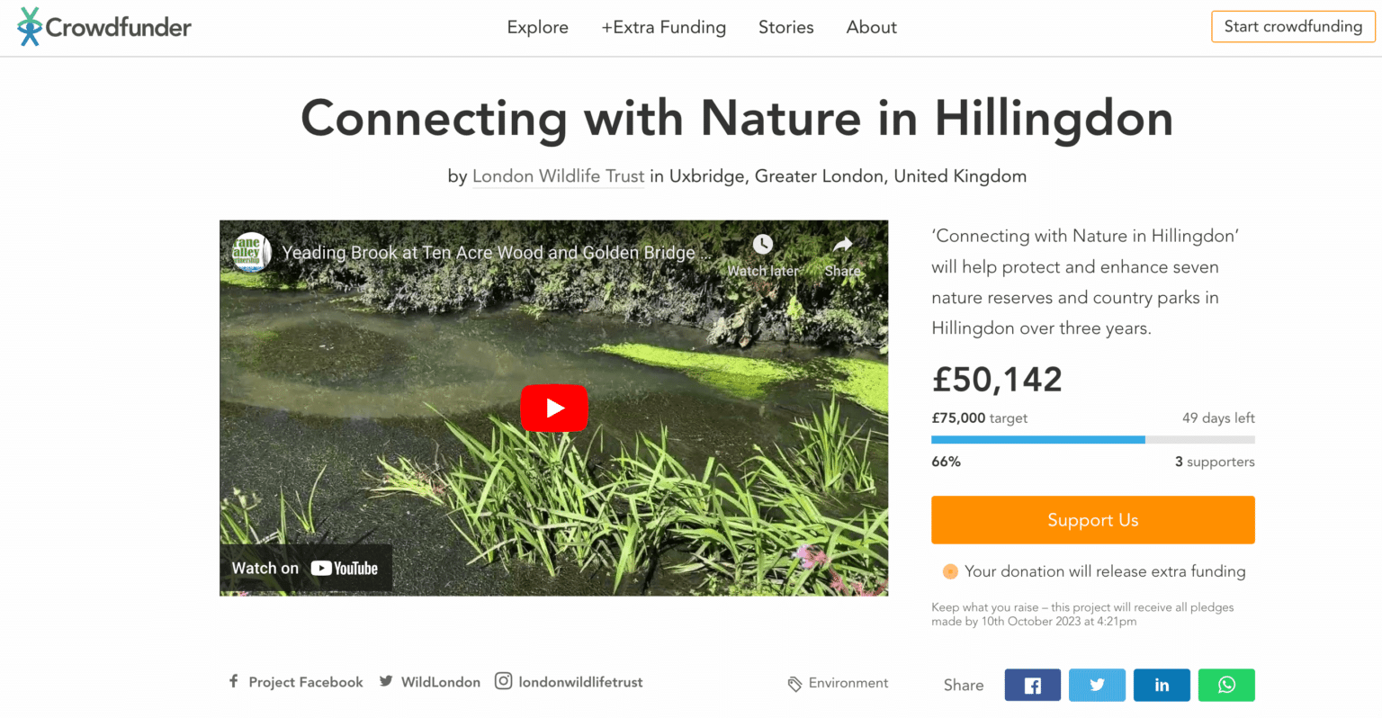Screen dimensions: 1382x718
Task: Open the Stories page
Action: [x=785, y=27]
